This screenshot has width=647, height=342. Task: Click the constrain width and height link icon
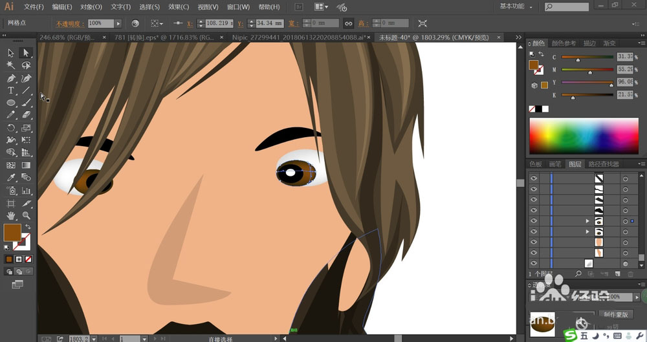coord(348,23)
